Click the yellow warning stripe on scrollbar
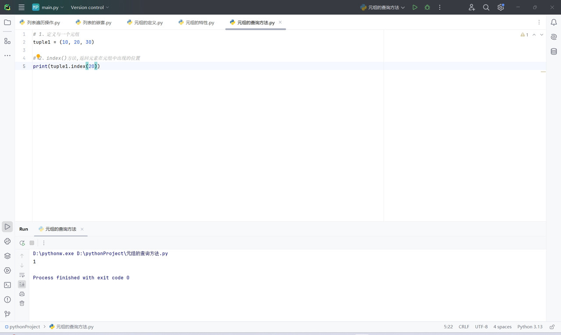Screen dimensions: 561x335 pos(543,72)
